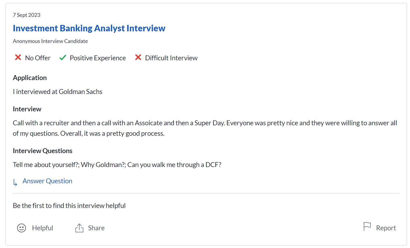Viewport: 410px width, 248px height.
Task: Click the flag icon beside Report
Action: (x=367, y=227)
